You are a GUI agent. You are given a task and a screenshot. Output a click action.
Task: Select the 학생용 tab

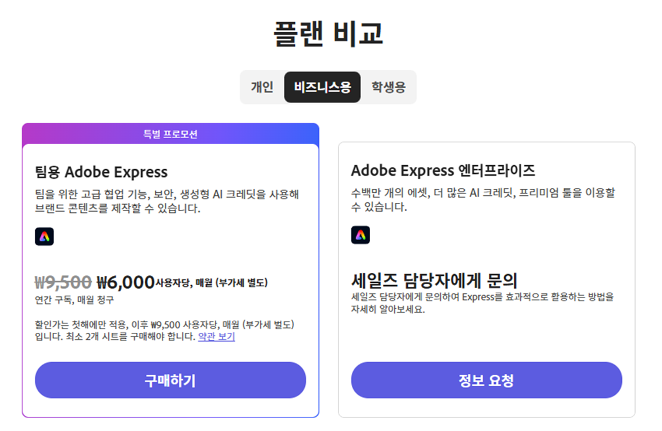pos(388,86)
